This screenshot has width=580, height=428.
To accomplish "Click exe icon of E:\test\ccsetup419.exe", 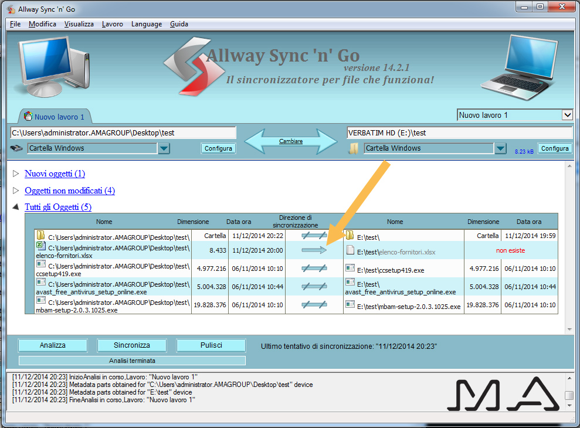I will (350, 267).
